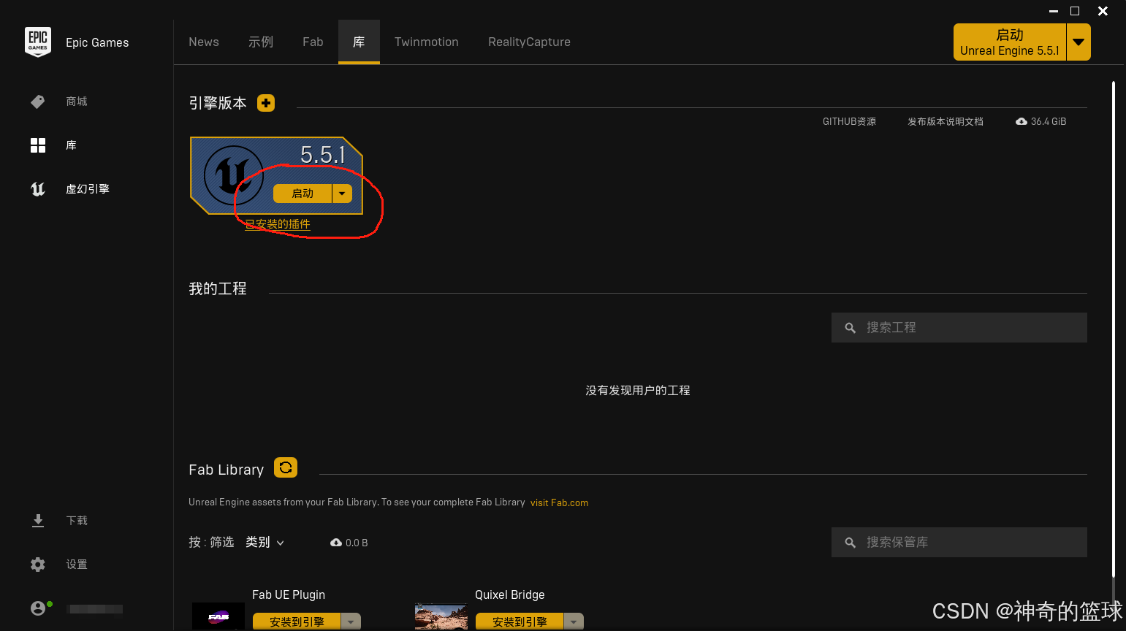Click the Epic Games logo icon
Viewport: 1126px width, 631px height.
coord(38,42)
